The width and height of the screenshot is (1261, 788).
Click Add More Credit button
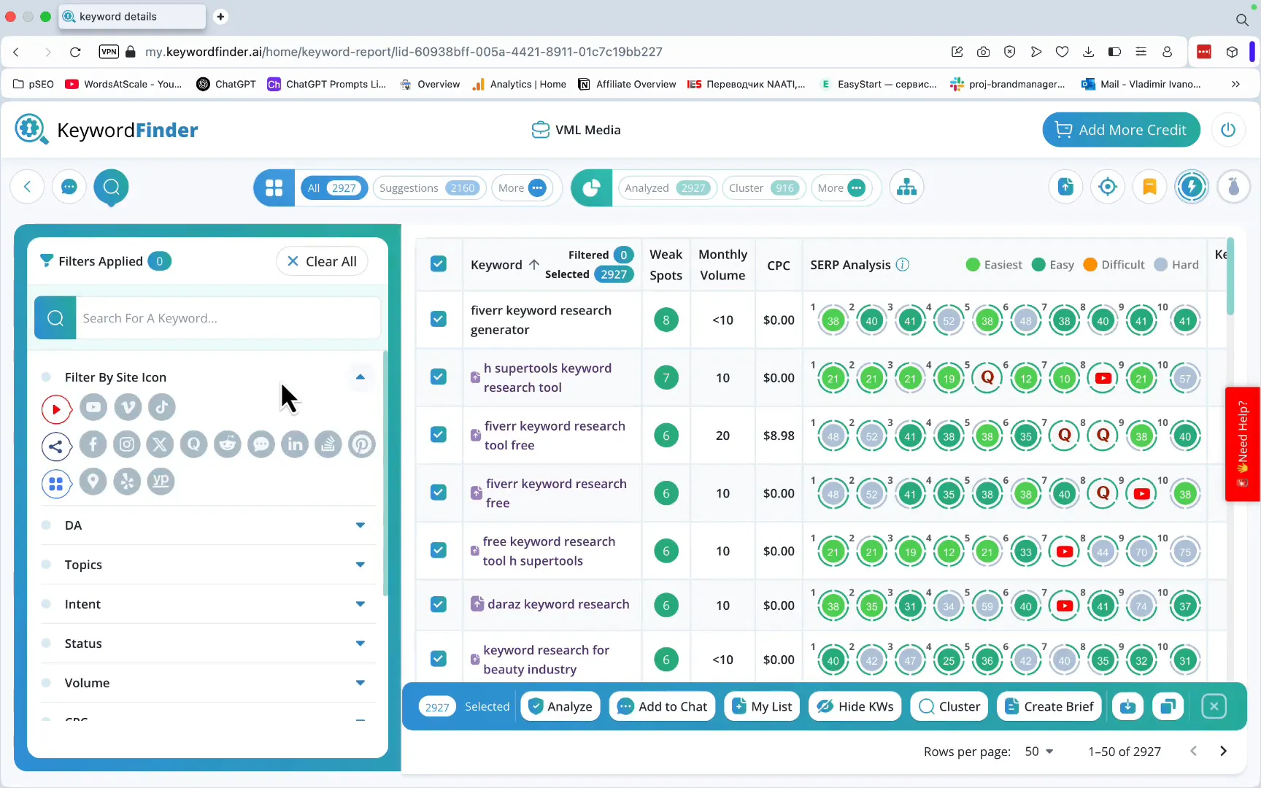(1122, 130)
